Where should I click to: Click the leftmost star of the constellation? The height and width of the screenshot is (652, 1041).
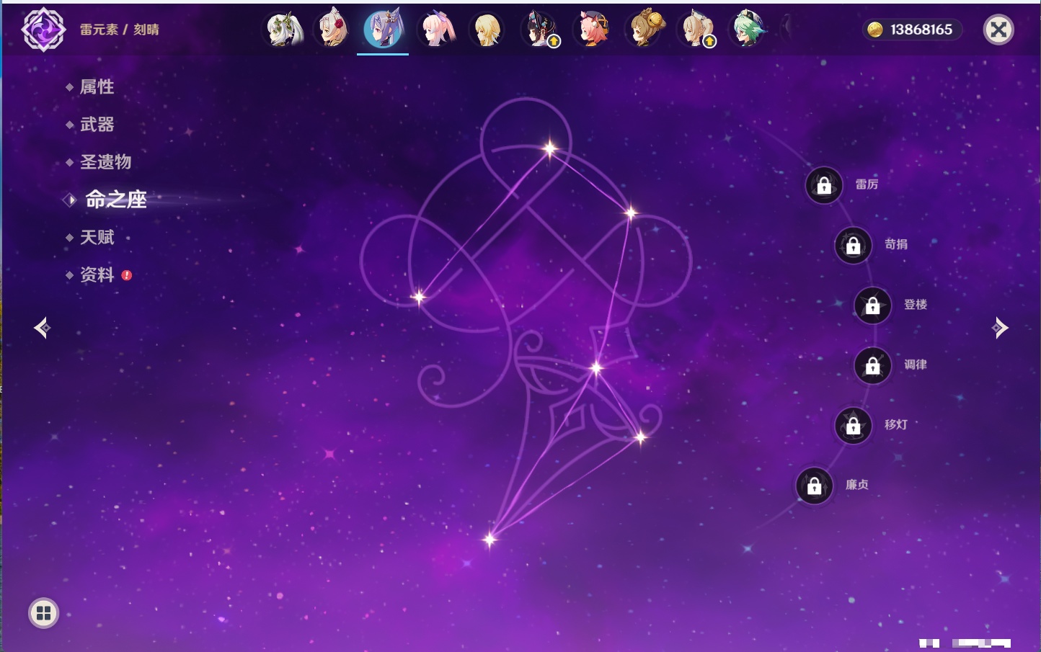tap(419, 296)
